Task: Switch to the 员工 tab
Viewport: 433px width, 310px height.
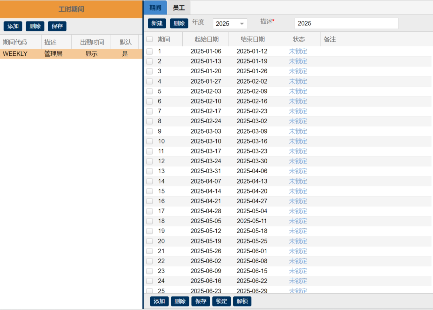Action: tap(179, 8)
